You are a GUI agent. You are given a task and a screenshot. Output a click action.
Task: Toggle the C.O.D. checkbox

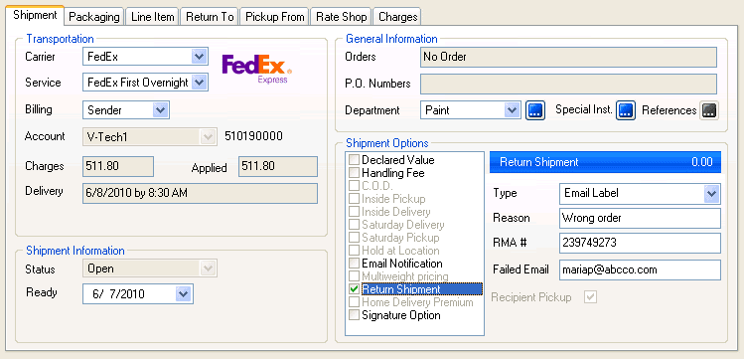point(354,186)
